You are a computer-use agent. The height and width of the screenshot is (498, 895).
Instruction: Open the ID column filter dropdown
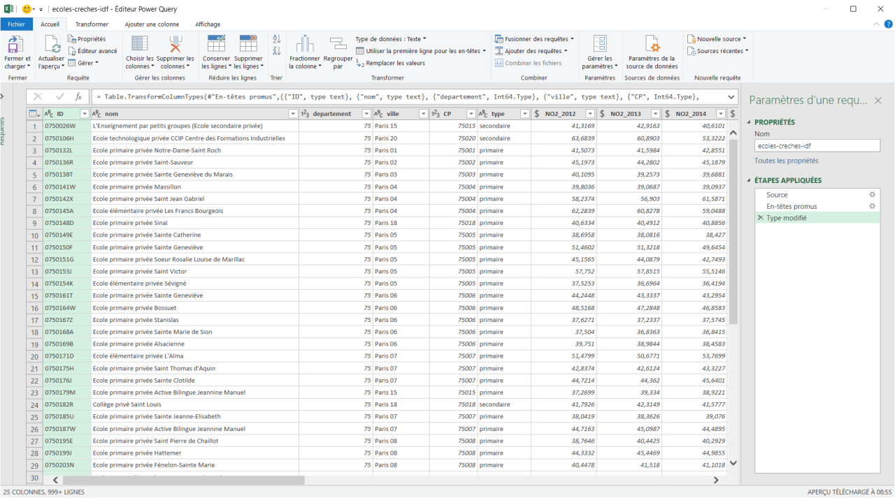tap(85, 113)
